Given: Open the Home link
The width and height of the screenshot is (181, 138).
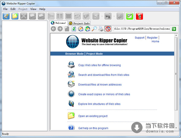Looking at the screenshot, I should [x=155, y=41].
